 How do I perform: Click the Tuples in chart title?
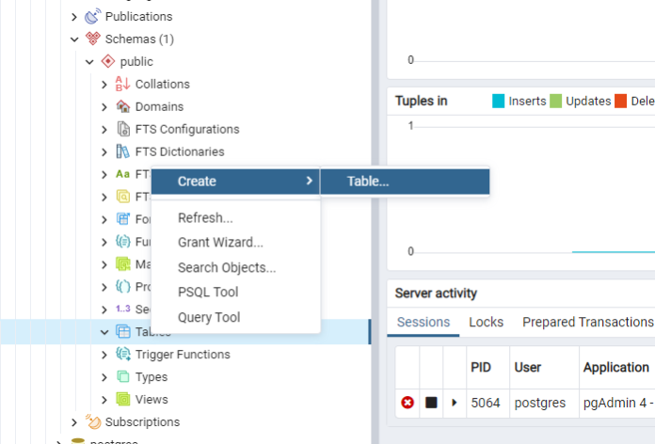421,101
